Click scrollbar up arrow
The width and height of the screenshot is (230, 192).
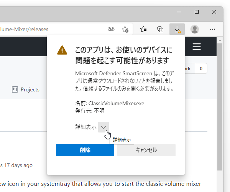click(x=220, y=40)
